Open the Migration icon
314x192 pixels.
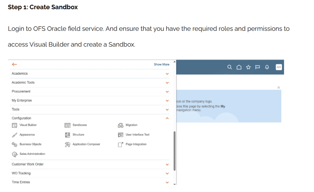click(121, 125)
